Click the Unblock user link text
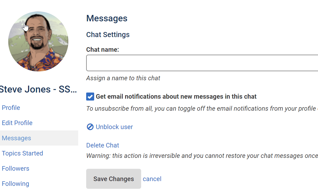The height and width of the screenshot is (192, 318). (114, 127)
